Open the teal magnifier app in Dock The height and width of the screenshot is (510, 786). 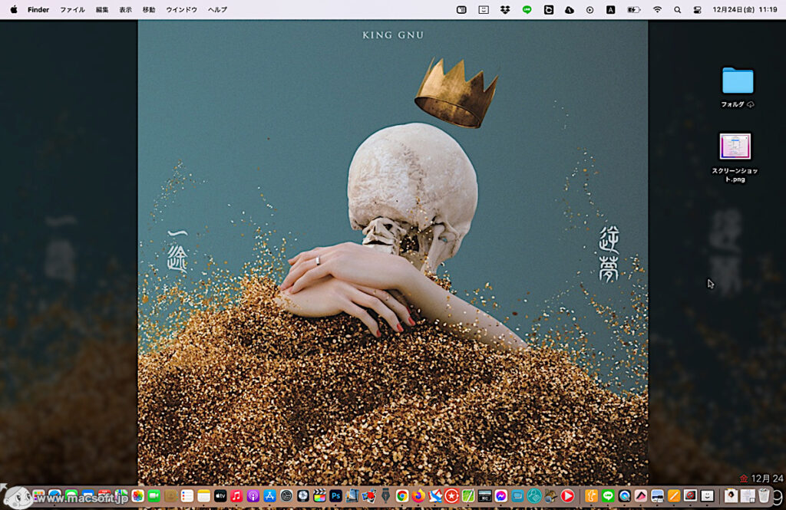point(534,496)
